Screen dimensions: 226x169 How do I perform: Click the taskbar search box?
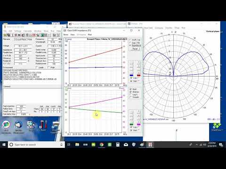[x=36, y=145]
